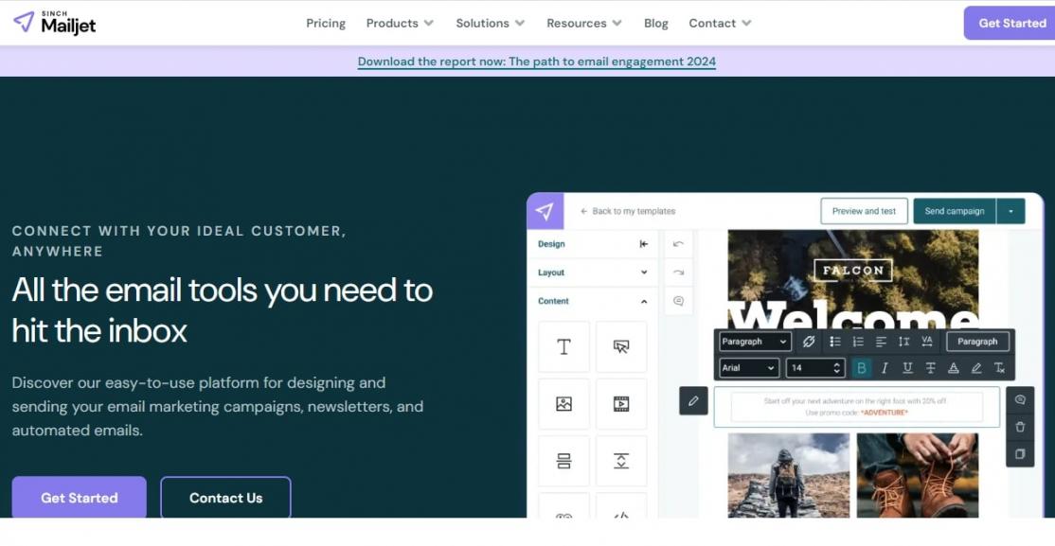Open the email engagement 2024 report link

pos(536,62)
